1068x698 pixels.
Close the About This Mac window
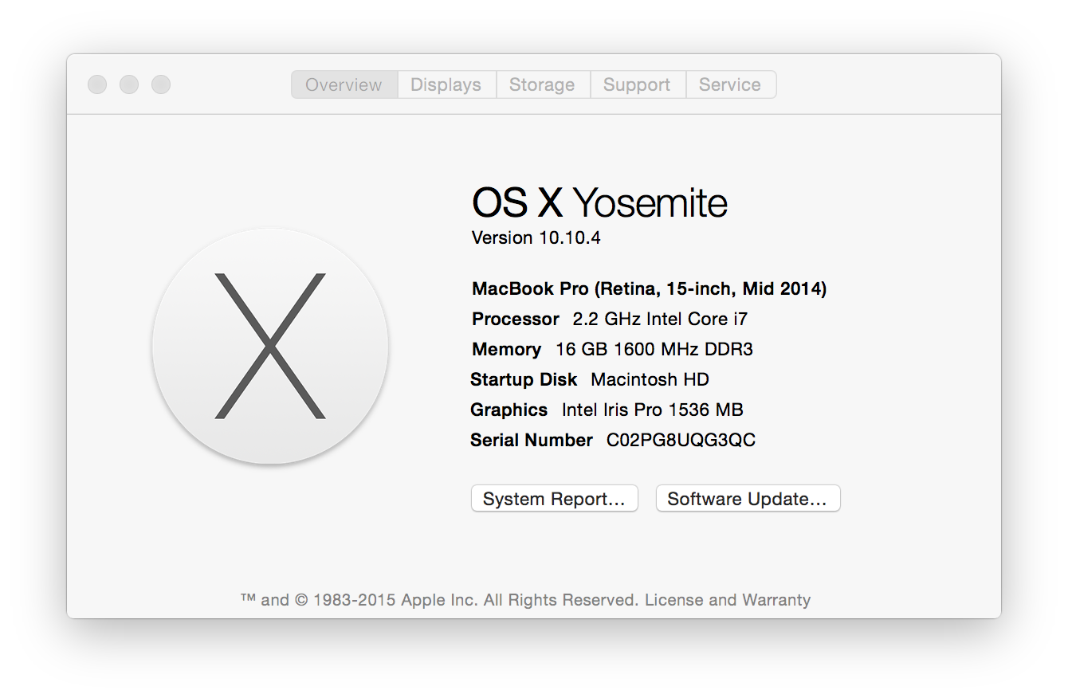click(97, 84)
